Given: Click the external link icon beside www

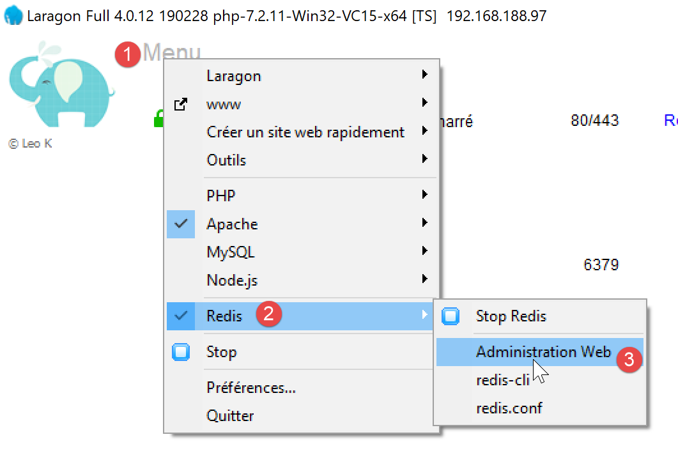Looking at the screenshot, I should [181, 104].
